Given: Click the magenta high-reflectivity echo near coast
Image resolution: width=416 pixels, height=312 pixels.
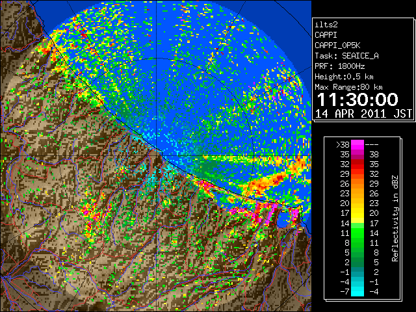Looking at the screenshot, I should [x=272, y=214].
